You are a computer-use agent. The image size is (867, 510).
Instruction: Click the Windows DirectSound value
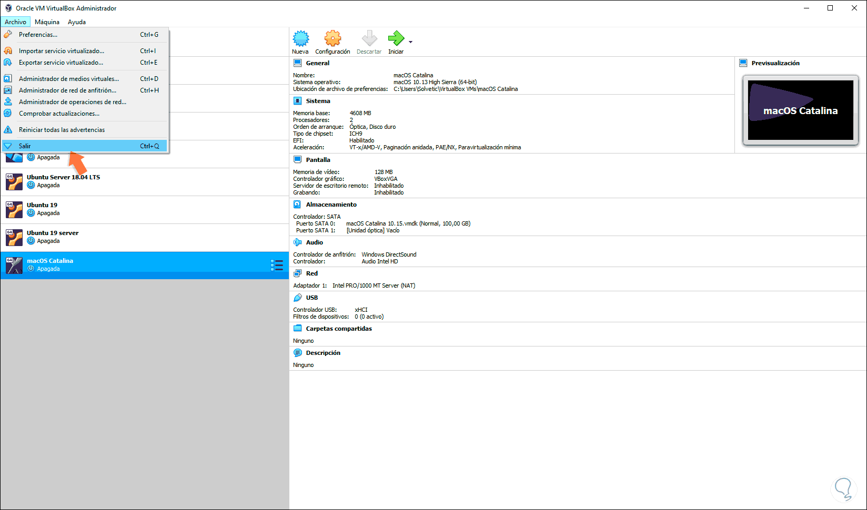click(389, 254)
